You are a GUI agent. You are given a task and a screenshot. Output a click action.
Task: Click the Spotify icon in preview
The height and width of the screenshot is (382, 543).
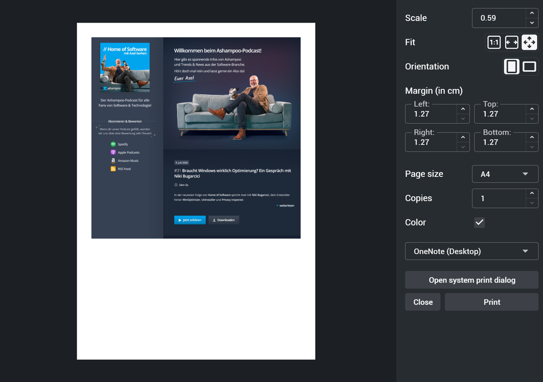point(113,144)
